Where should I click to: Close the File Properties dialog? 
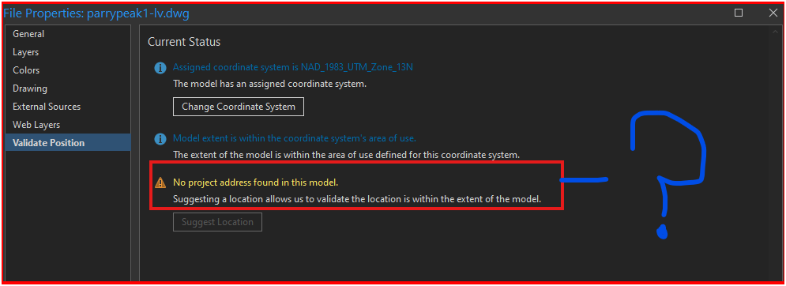pyautogui.click(x=773, y=13)
